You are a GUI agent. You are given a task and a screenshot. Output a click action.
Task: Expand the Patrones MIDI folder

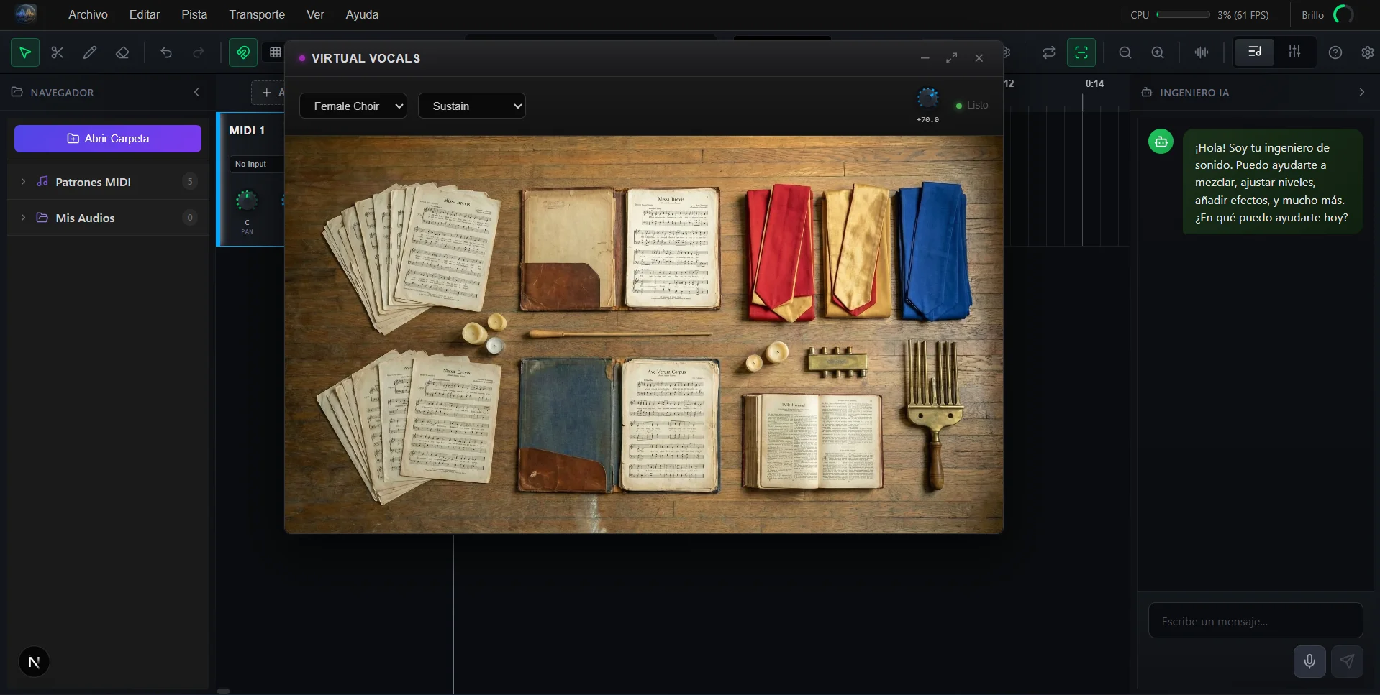[x=23, y=182]
